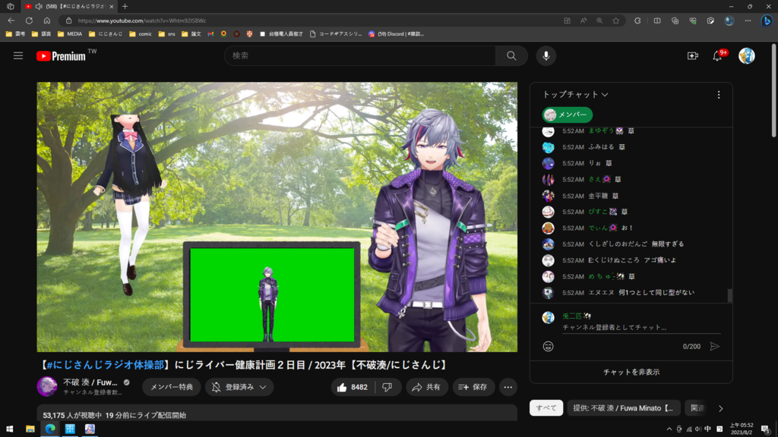Open the YouTube guide hamburger menu
The width and height of the screenshot is (778, 437).
point(18,56)
